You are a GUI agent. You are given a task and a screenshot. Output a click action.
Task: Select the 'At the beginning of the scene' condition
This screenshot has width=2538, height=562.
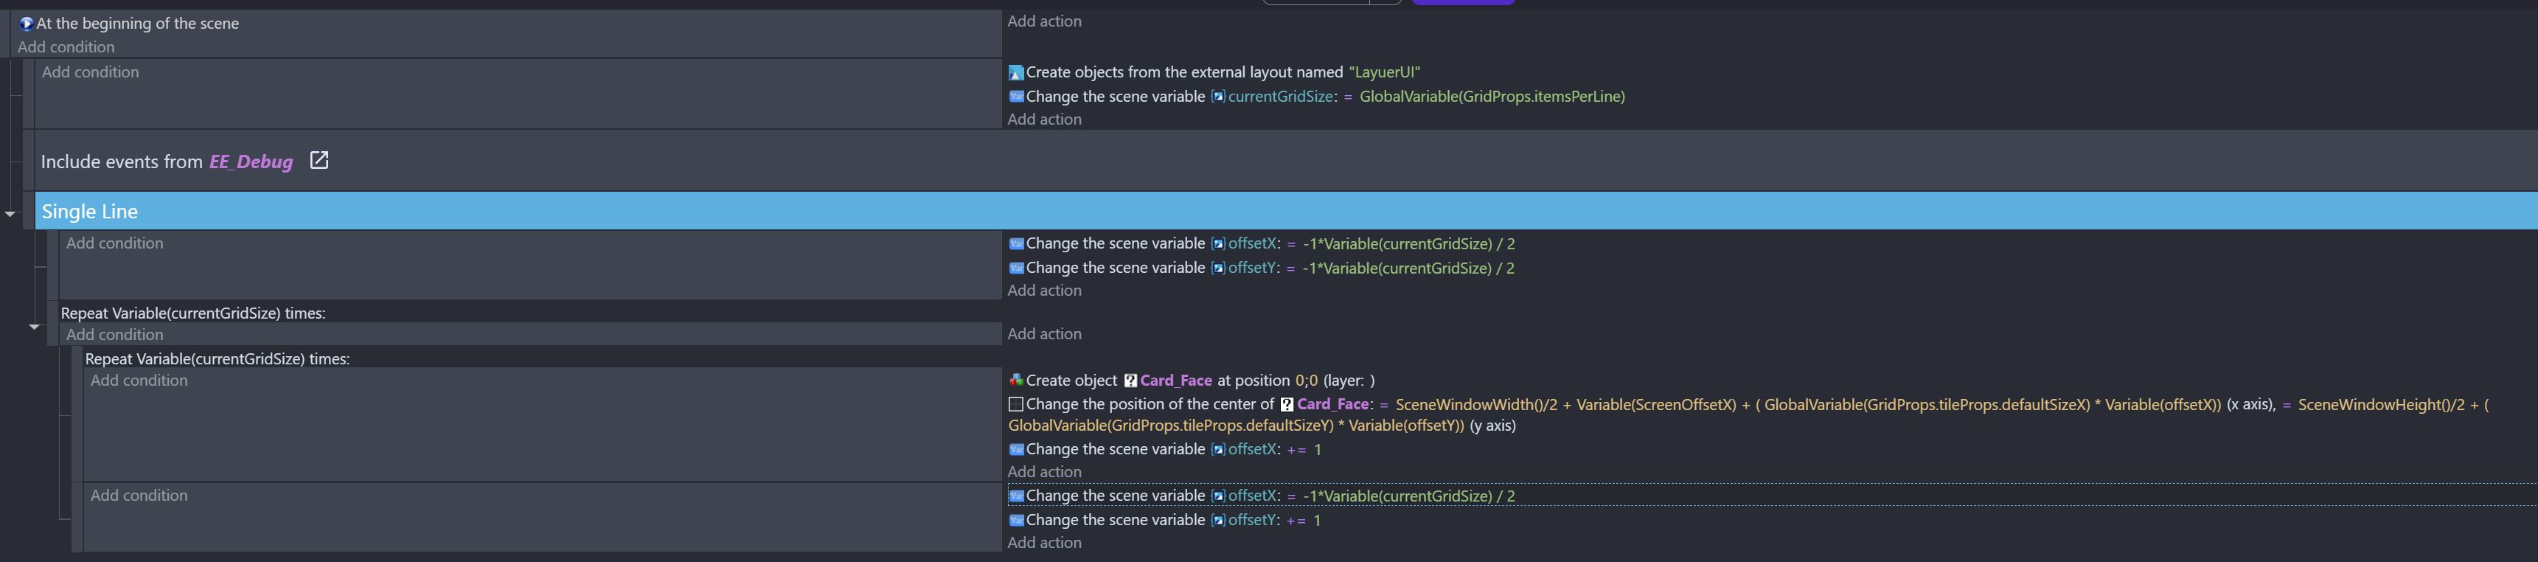138,24
